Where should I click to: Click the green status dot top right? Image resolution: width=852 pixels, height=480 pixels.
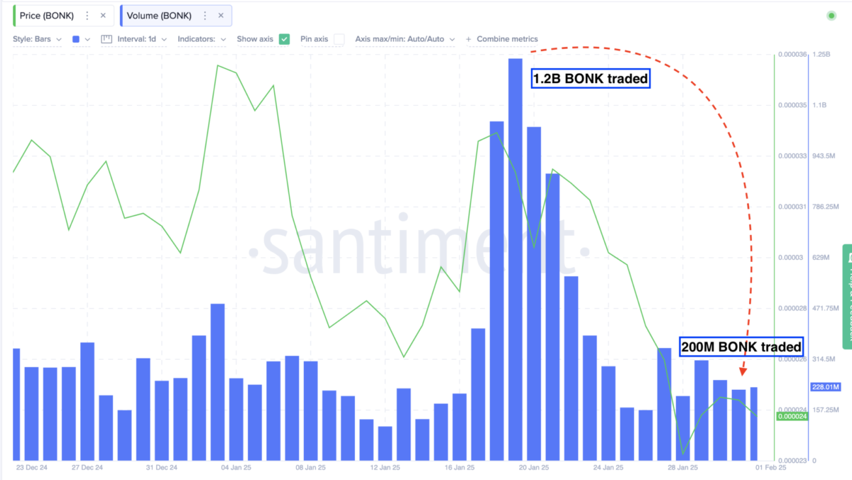831,16
